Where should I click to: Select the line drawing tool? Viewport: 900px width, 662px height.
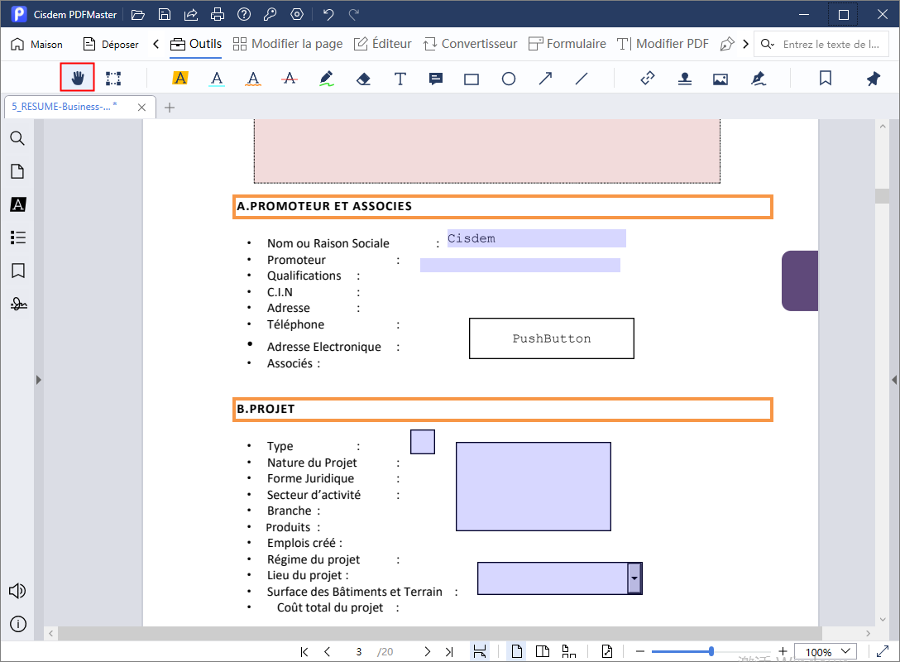pyautogui.click(x=582, y=78)
